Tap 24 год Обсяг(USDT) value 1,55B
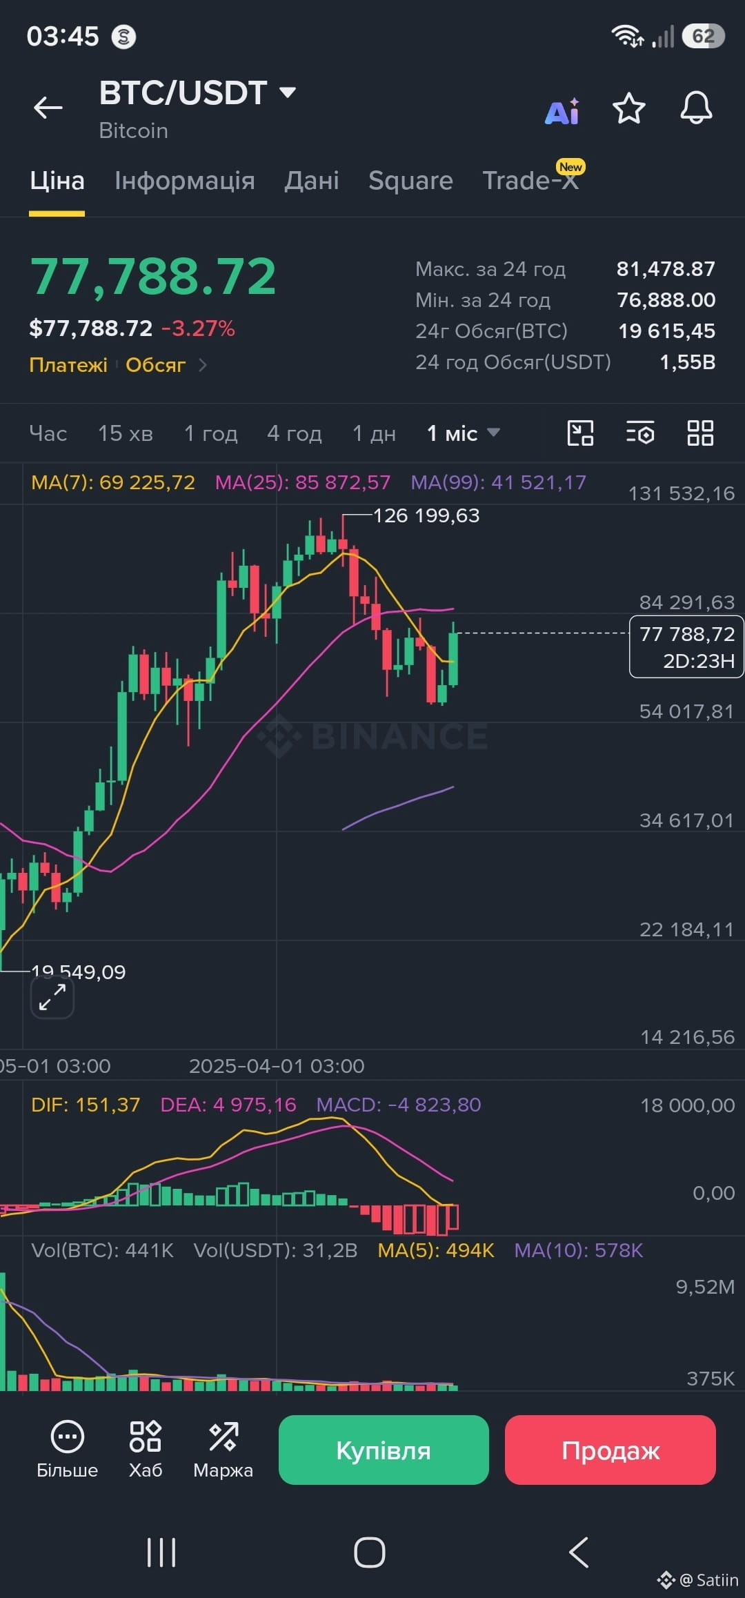The height and width of the screenshot is (1598, 745). click(x=687, y=362)
